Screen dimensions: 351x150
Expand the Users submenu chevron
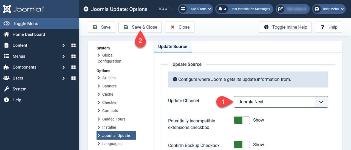point(63,78)
